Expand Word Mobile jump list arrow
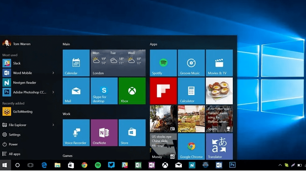This screenshot has width=306, height=172. click(53, 73)
